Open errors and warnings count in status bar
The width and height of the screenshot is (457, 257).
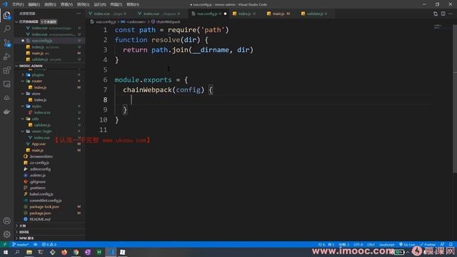[x=49, y=244]
